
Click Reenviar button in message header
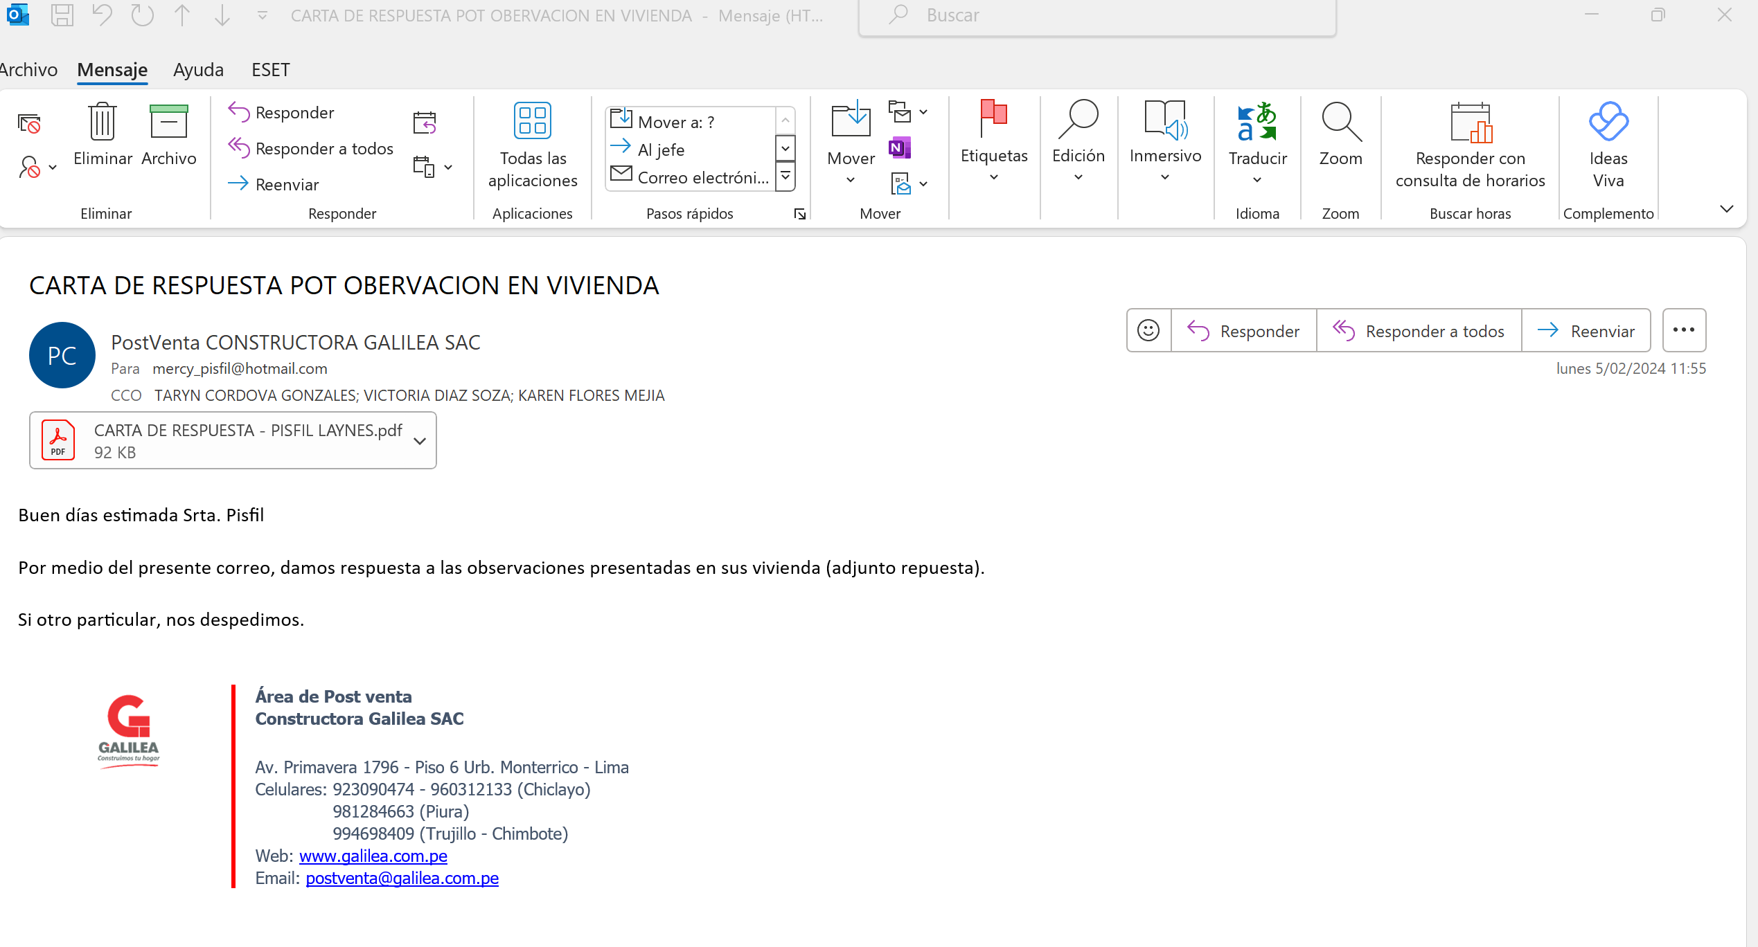(x=1586, y=330)
